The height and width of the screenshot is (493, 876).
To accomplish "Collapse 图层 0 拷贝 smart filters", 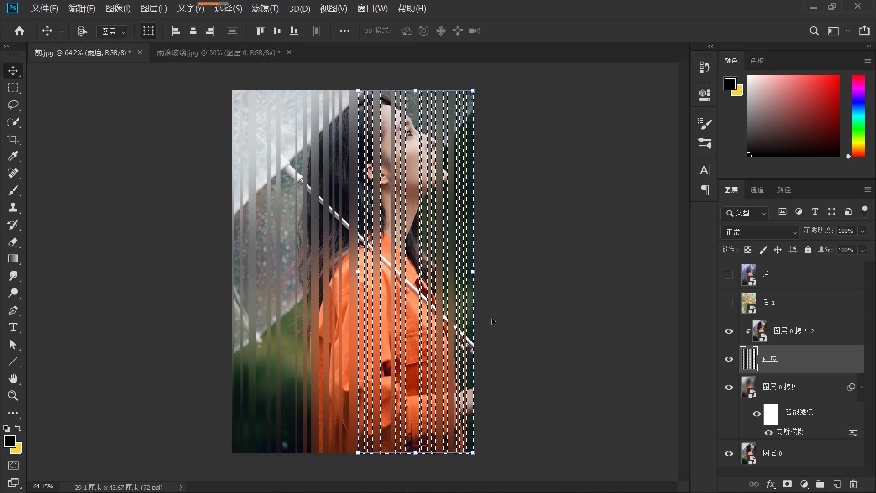I will 861,387.
